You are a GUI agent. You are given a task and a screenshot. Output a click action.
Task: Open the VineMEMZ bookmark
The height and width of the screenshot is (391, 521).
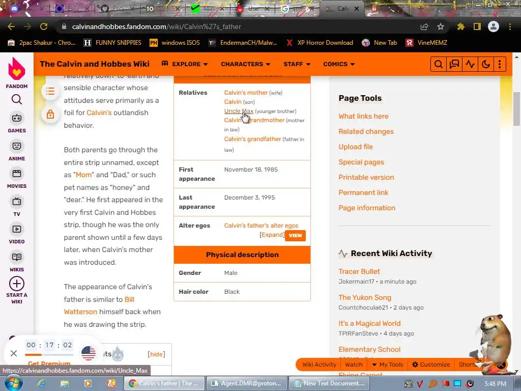pyautogui.click(x=427, y=43)
